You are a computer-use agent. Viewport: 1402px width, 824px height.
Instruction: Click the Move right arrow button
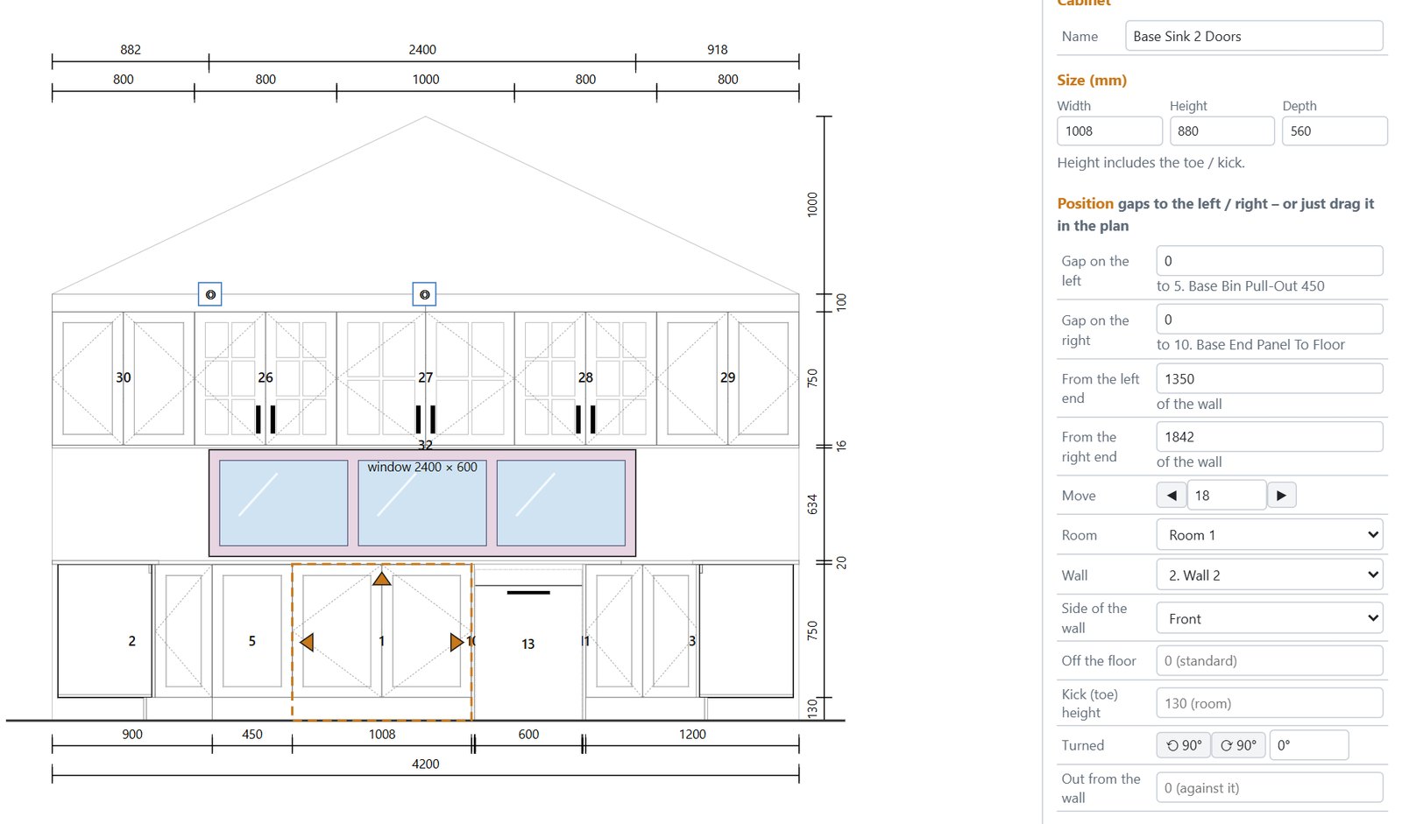tap(1281, 496)
